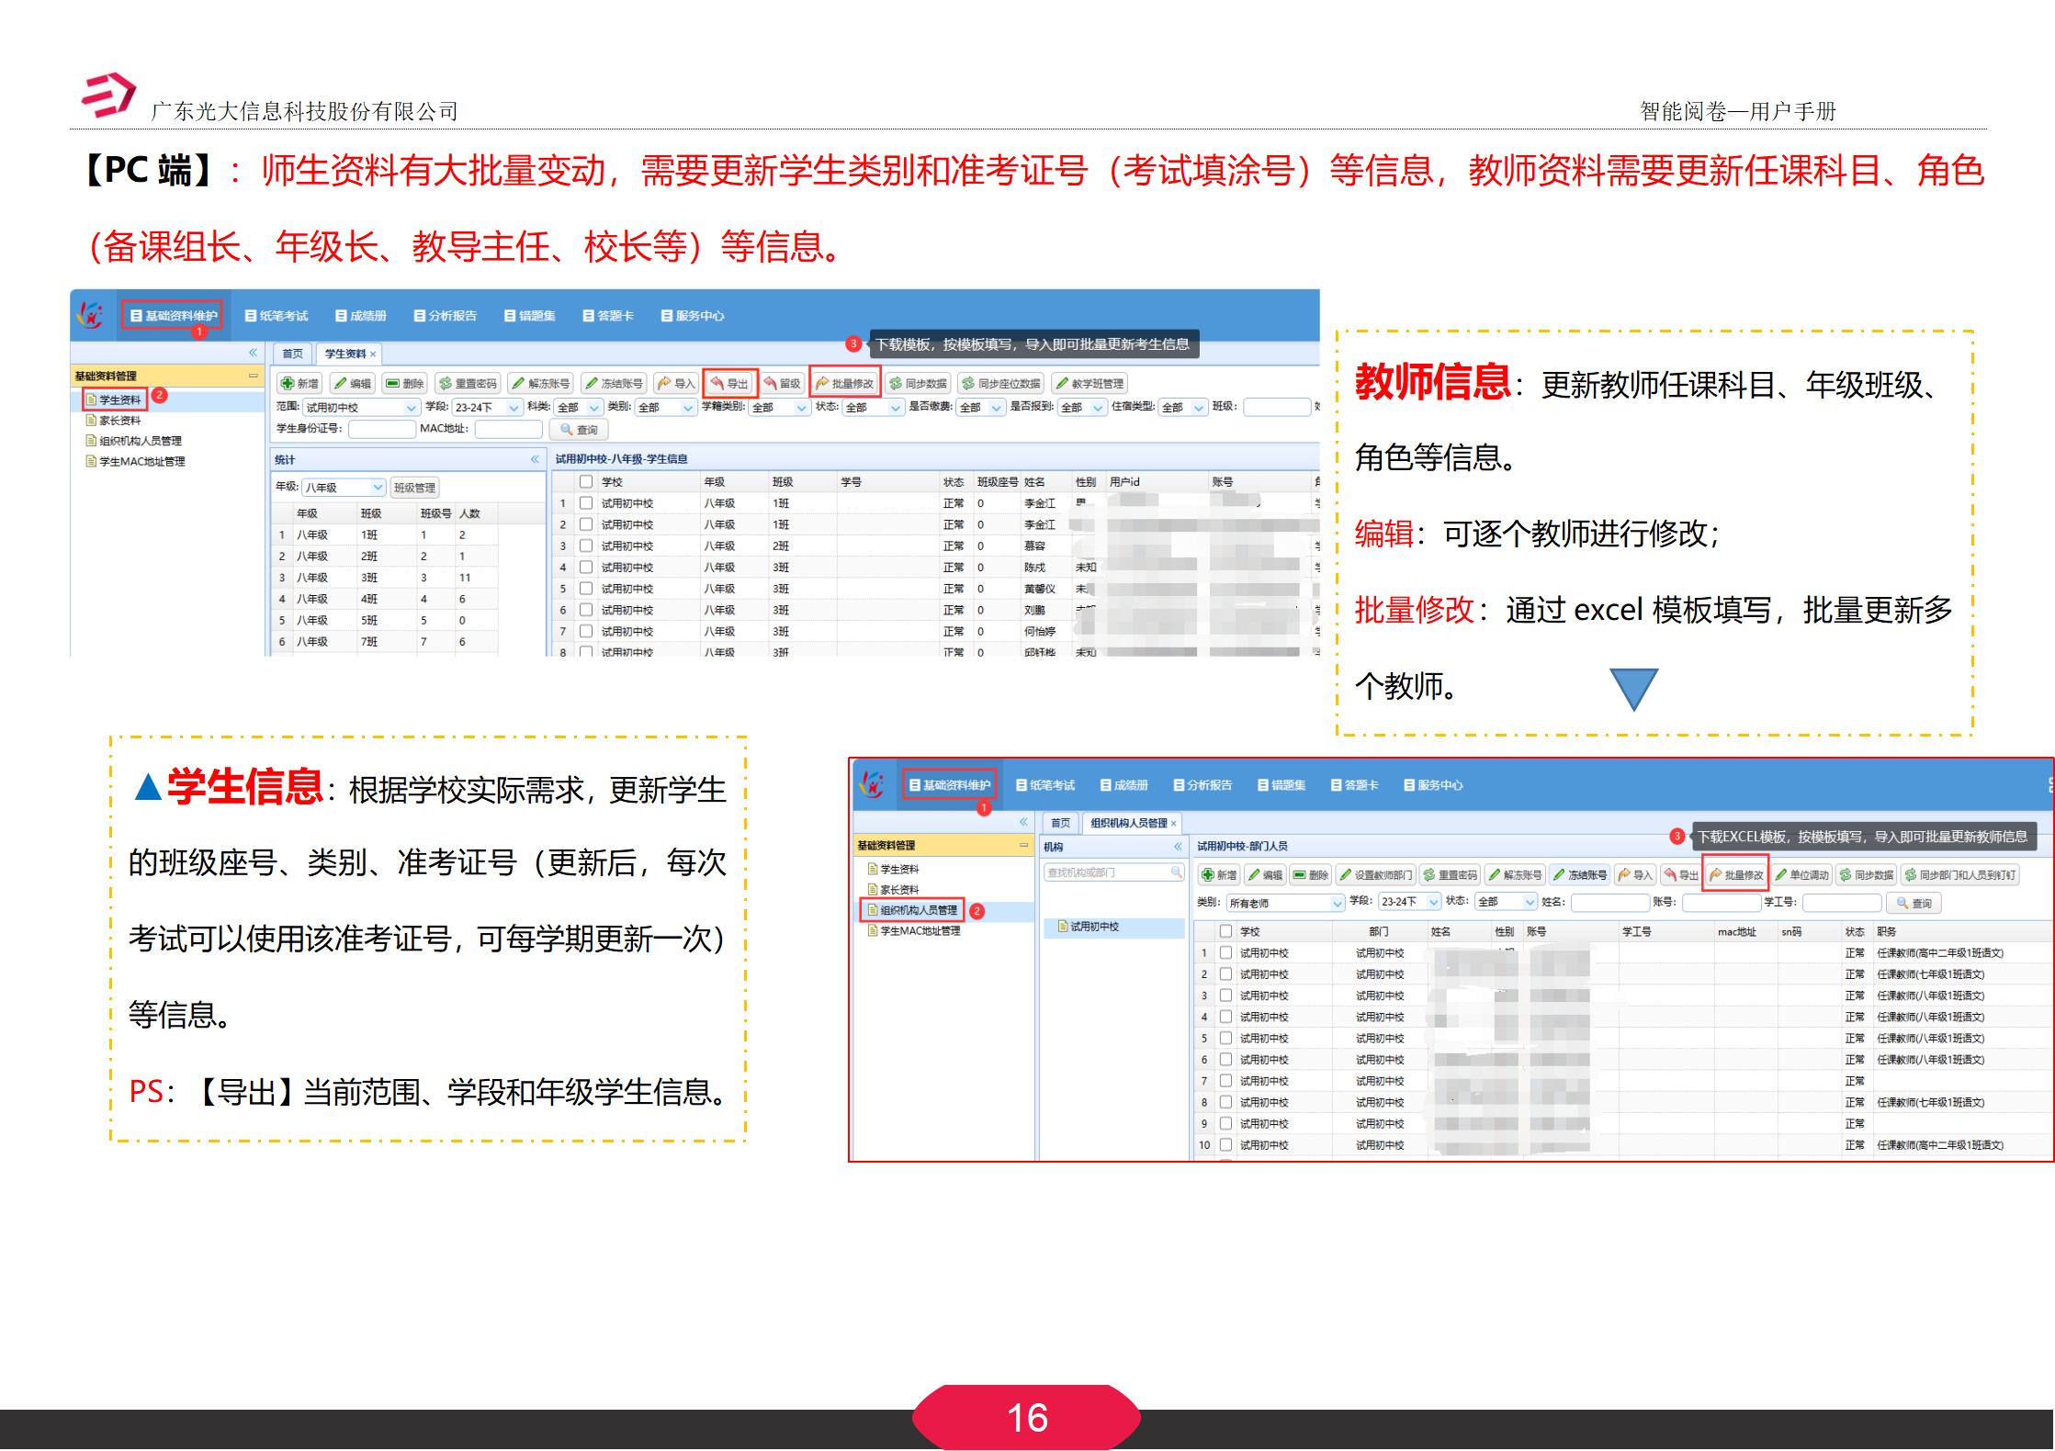The image size is (2055, 1451).
Task: Click the 批量修改 batch modify icon for teachers
Action: [1735, 873]
